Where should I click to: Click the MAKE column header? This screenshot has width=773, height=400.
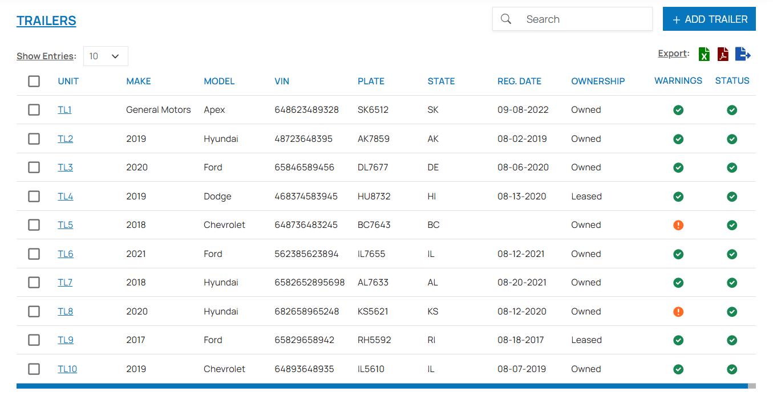[139, 81]
